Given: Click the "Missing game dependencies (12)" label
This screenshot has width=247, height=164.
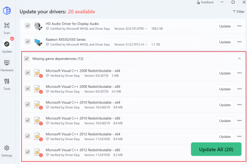Looking at the screenshot, I should (58, 59).
